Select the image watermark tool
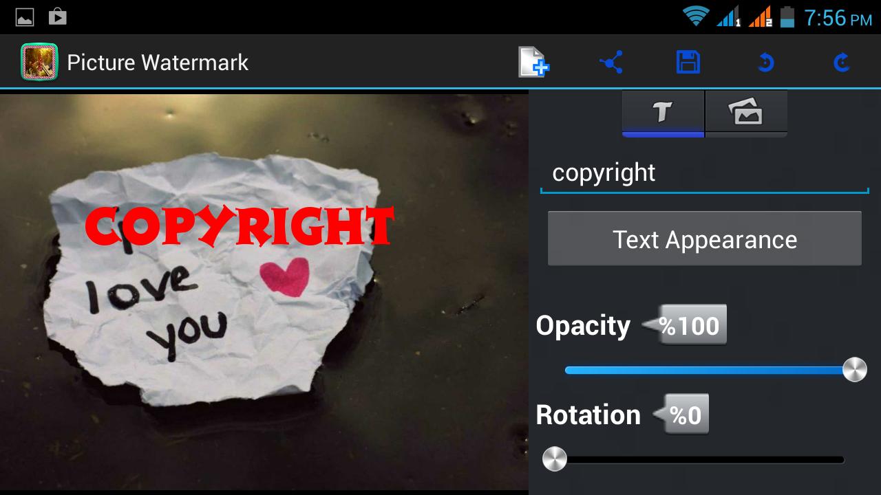 click(x=746, y=112)
